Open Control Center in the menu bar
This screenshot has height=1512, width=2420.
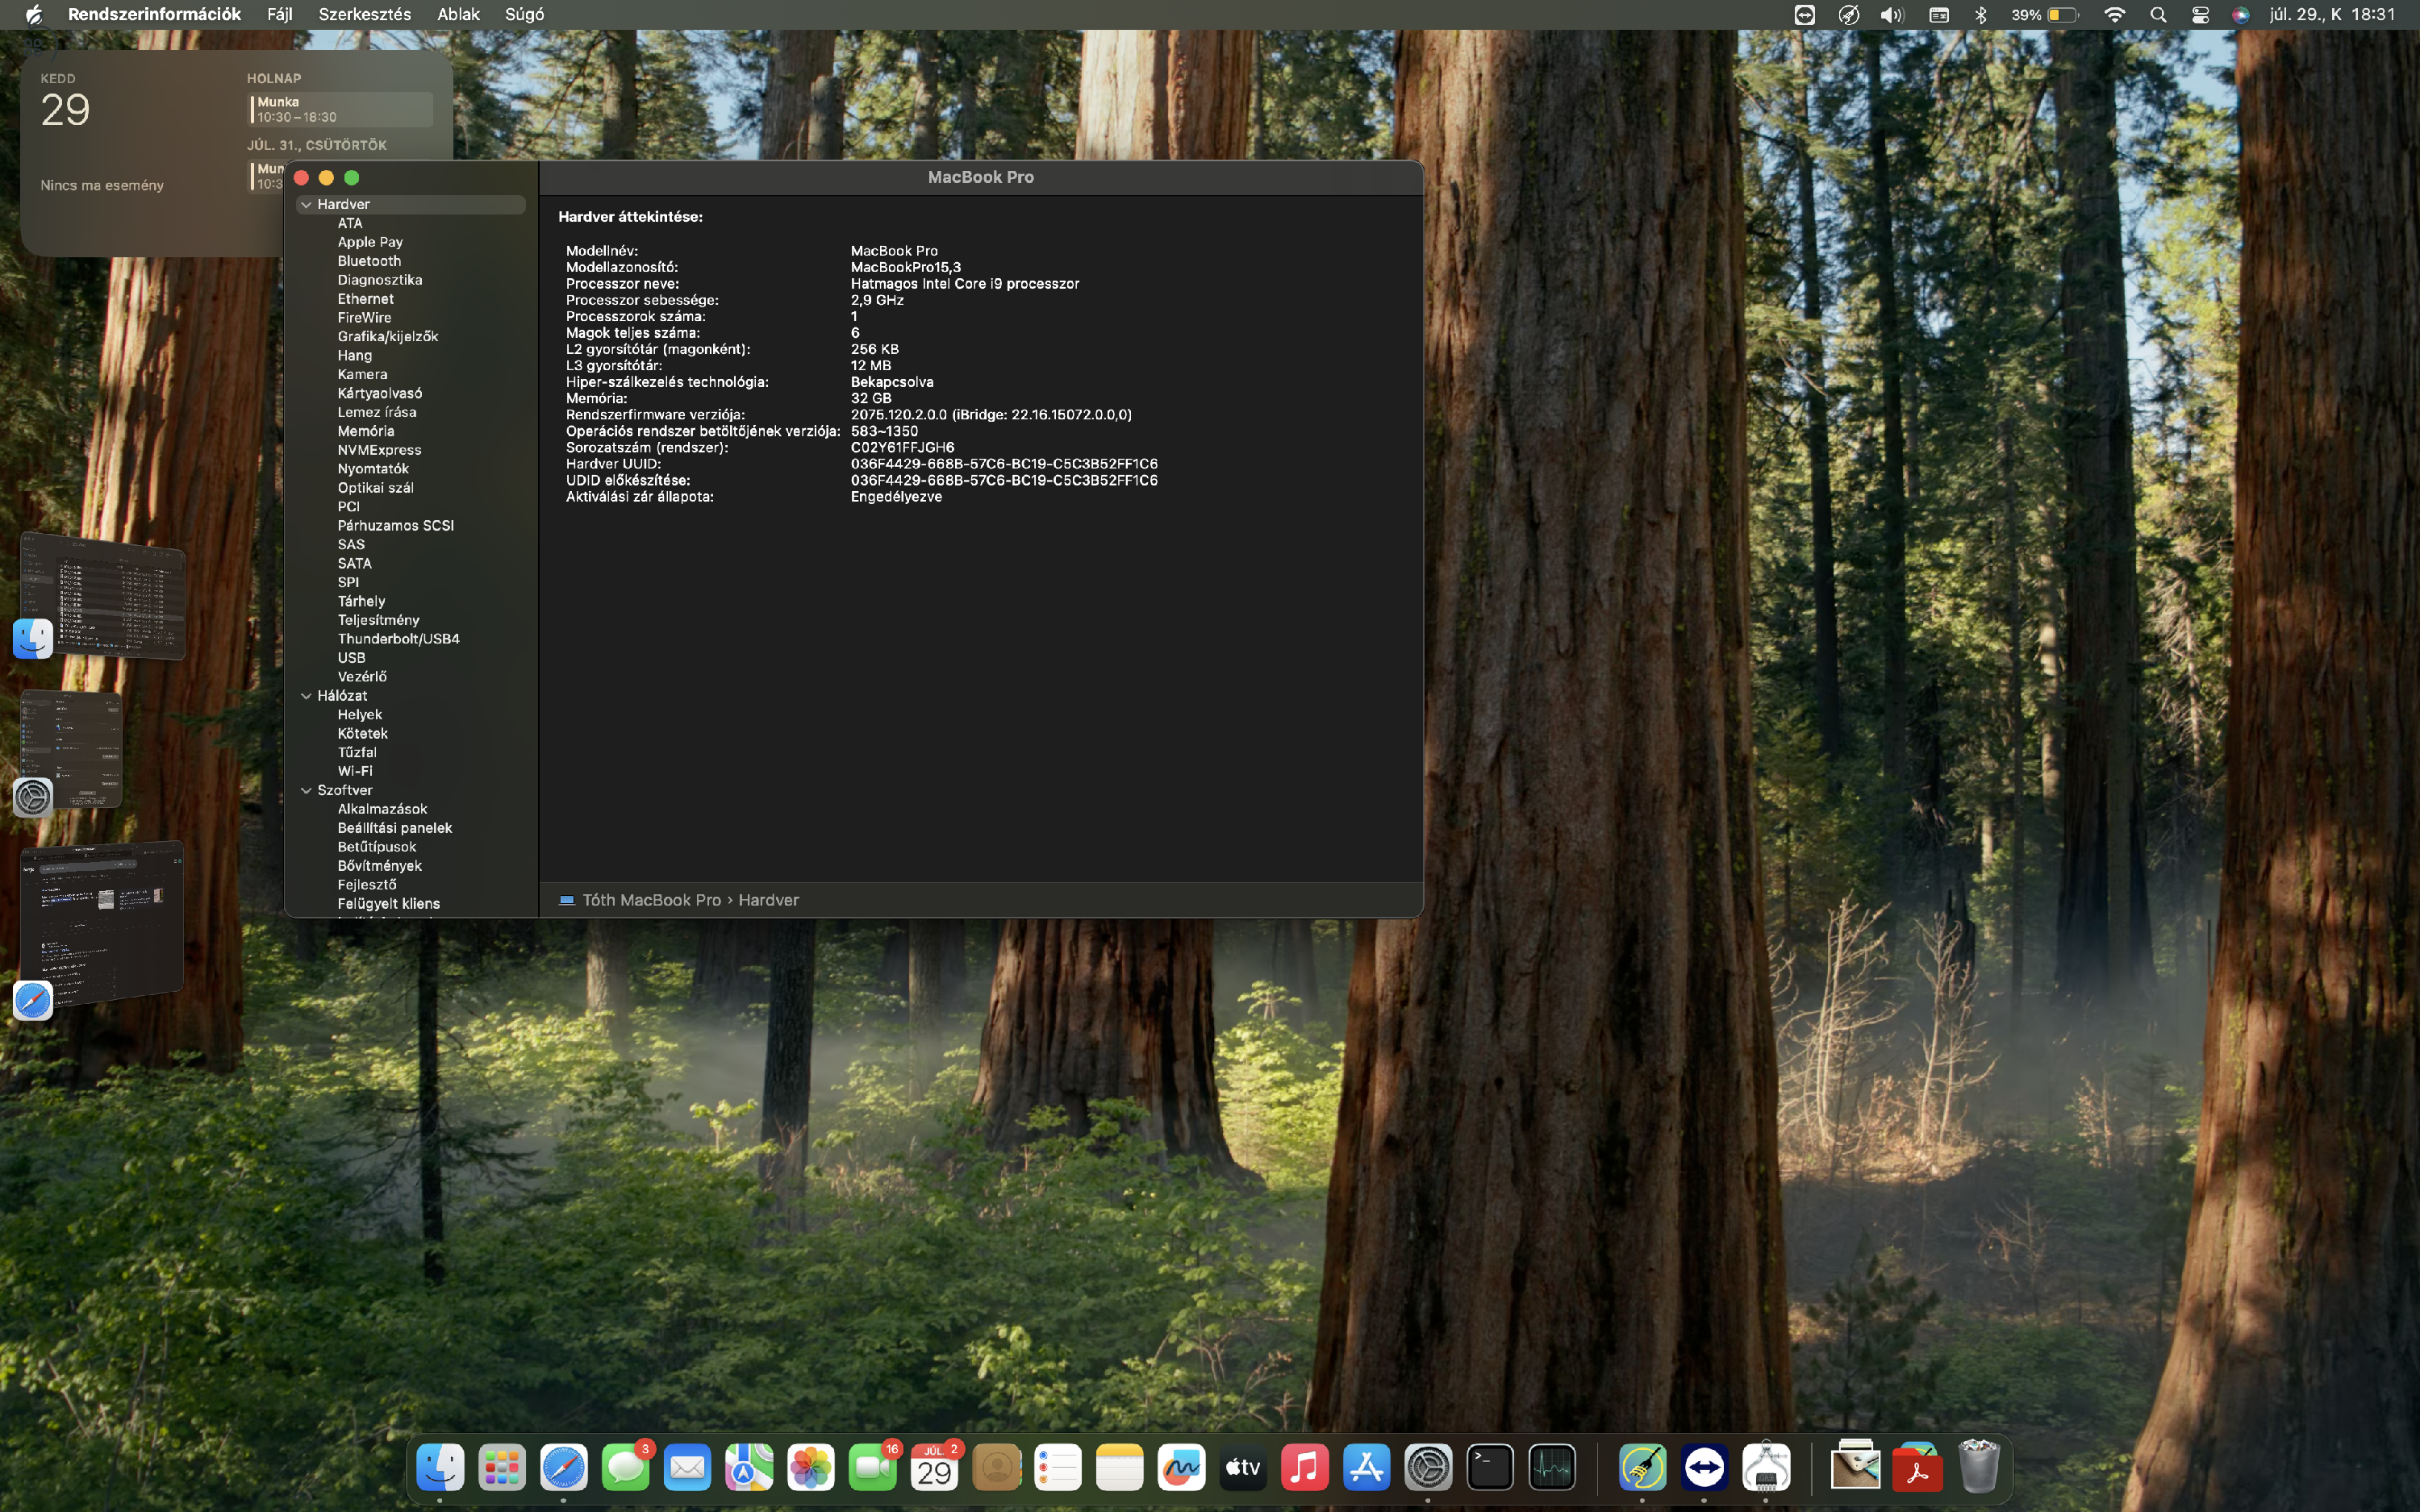pyautogui.click(x=2200, y=15)
